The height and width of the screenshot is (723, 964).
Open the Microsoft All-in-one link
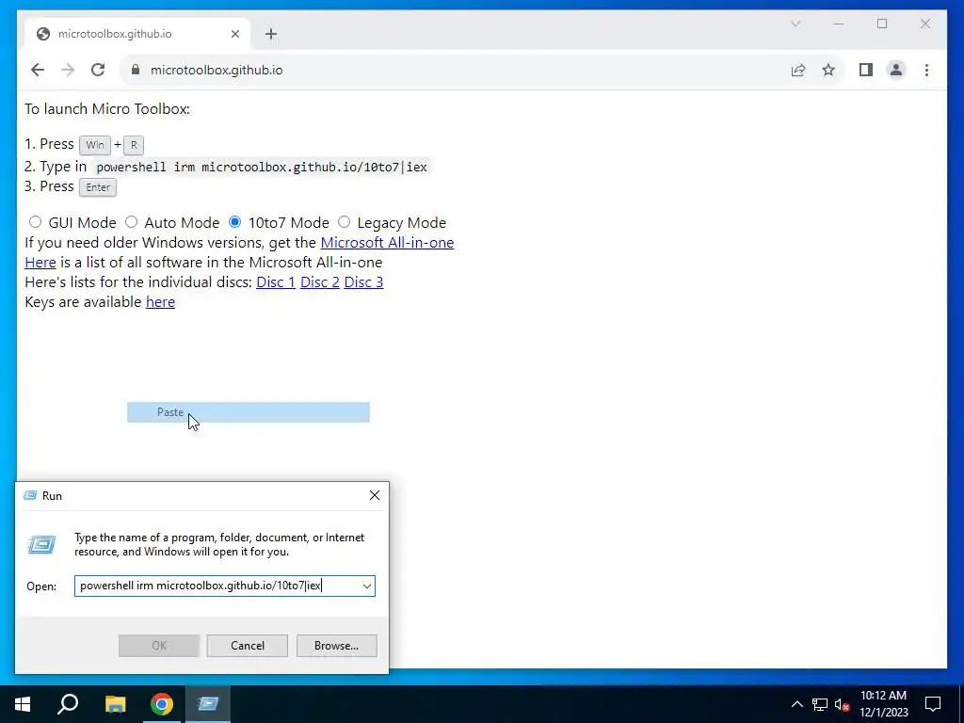(387, 242)
